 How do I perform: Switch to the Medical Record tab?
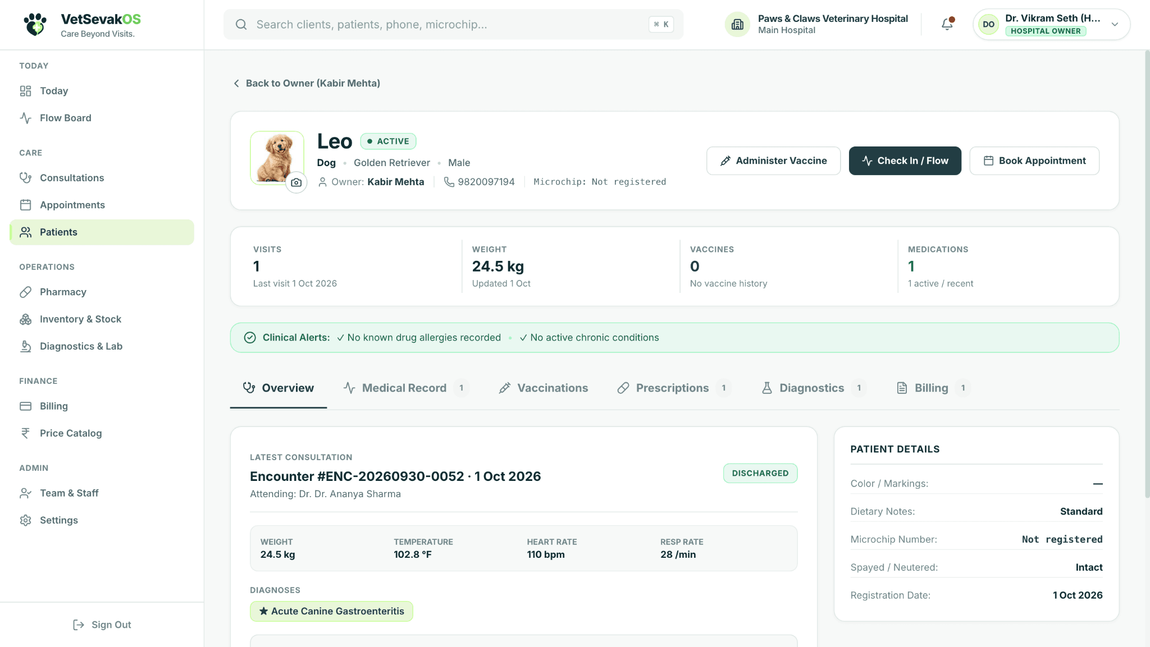click(x=406, y=388)
